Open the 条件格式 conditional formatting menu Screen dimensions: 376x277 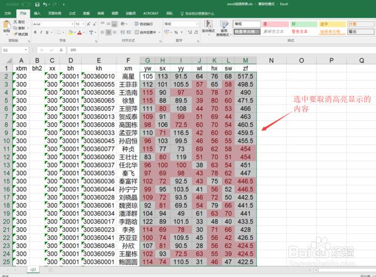point(209,28)
